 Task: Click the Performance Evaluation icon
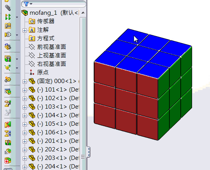[8, 160]
